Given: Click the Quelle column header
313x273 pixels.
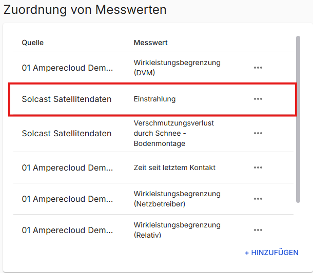Looking at the screenshot, I should click(x=32, y=43).
